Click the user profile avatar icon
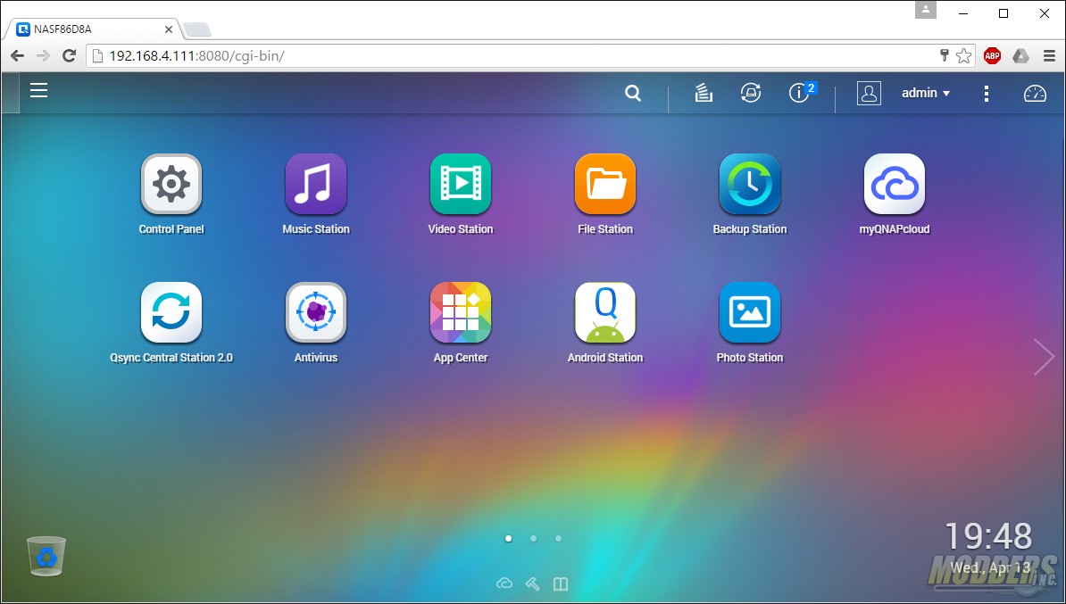This screenshot has width=1066, height=604. [869, 93]
